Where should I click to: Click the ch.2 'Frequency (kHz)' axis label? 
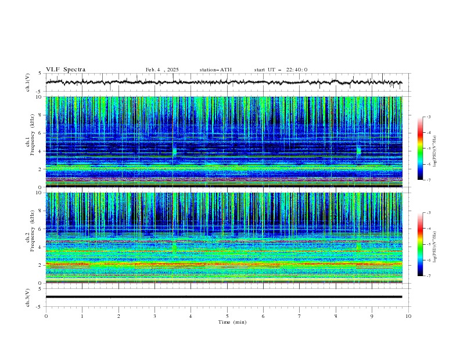coord(33,230)
